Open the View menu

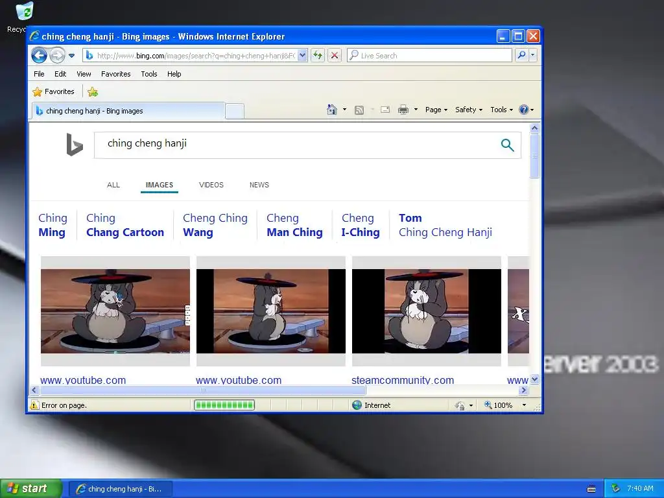click(84, 74)
